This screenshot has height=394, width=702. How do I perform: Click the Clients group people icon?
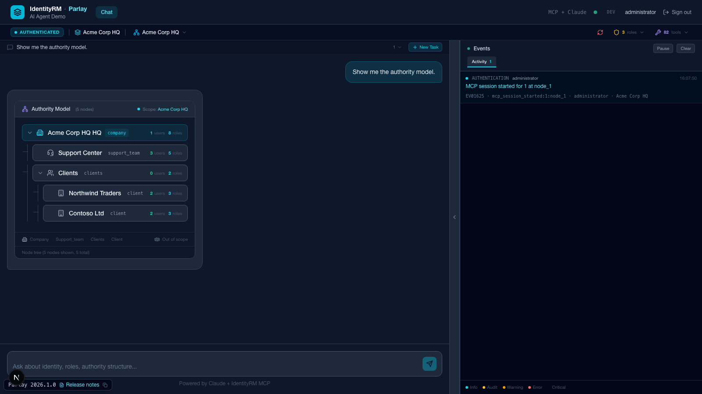[50, 173]
